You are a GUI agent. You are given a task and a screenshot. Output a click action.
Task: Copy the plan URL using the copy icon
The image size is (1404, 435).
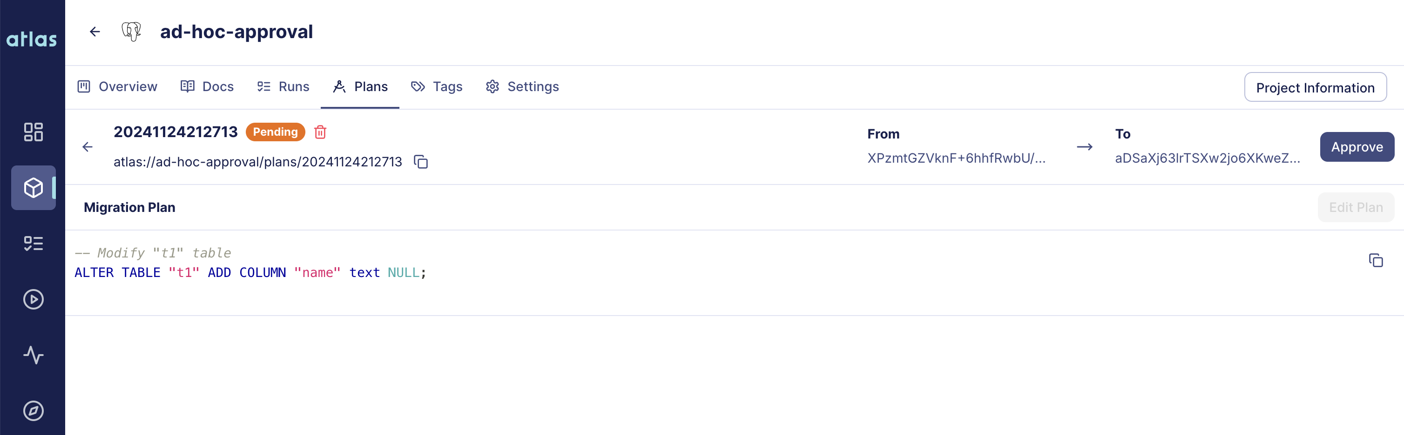pyautogui.click(x=421, y=162)
